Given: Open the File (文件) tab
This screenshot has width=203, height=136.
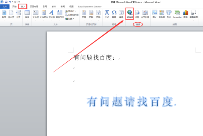Looking at the screenshot, I should [5, 6].
